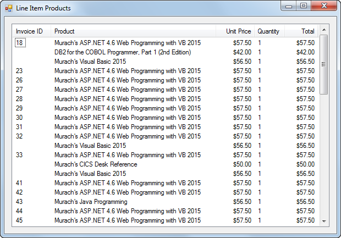Screen dimensions: 341x238
Task: Click the scroll up arrow
Action: tap(324, 30)
